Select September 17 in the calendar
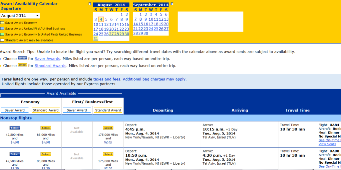 pyautogui.click(x=151, y=24)
